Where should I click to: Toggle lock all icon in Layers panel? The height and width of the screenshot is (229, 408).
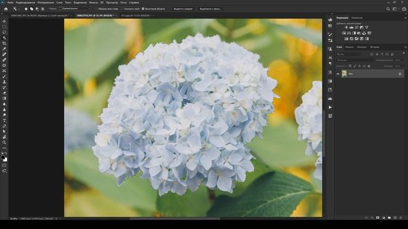point(368,66)
